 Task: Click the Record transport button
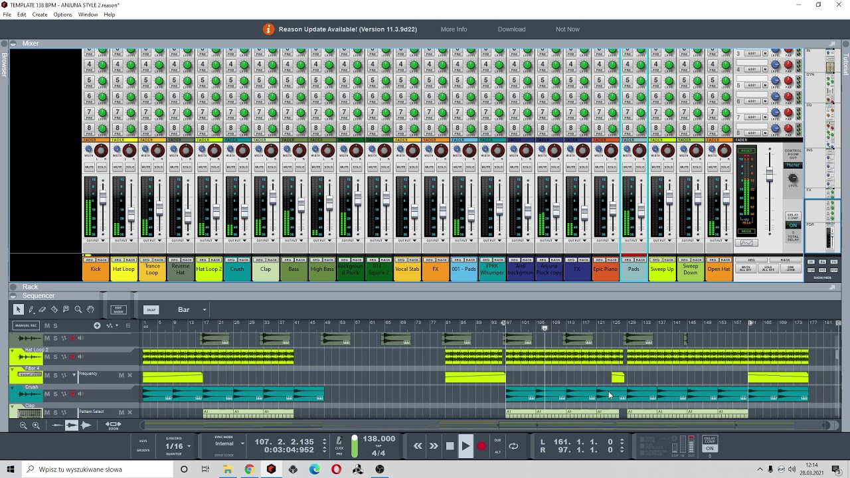click(x=481, y=446)
